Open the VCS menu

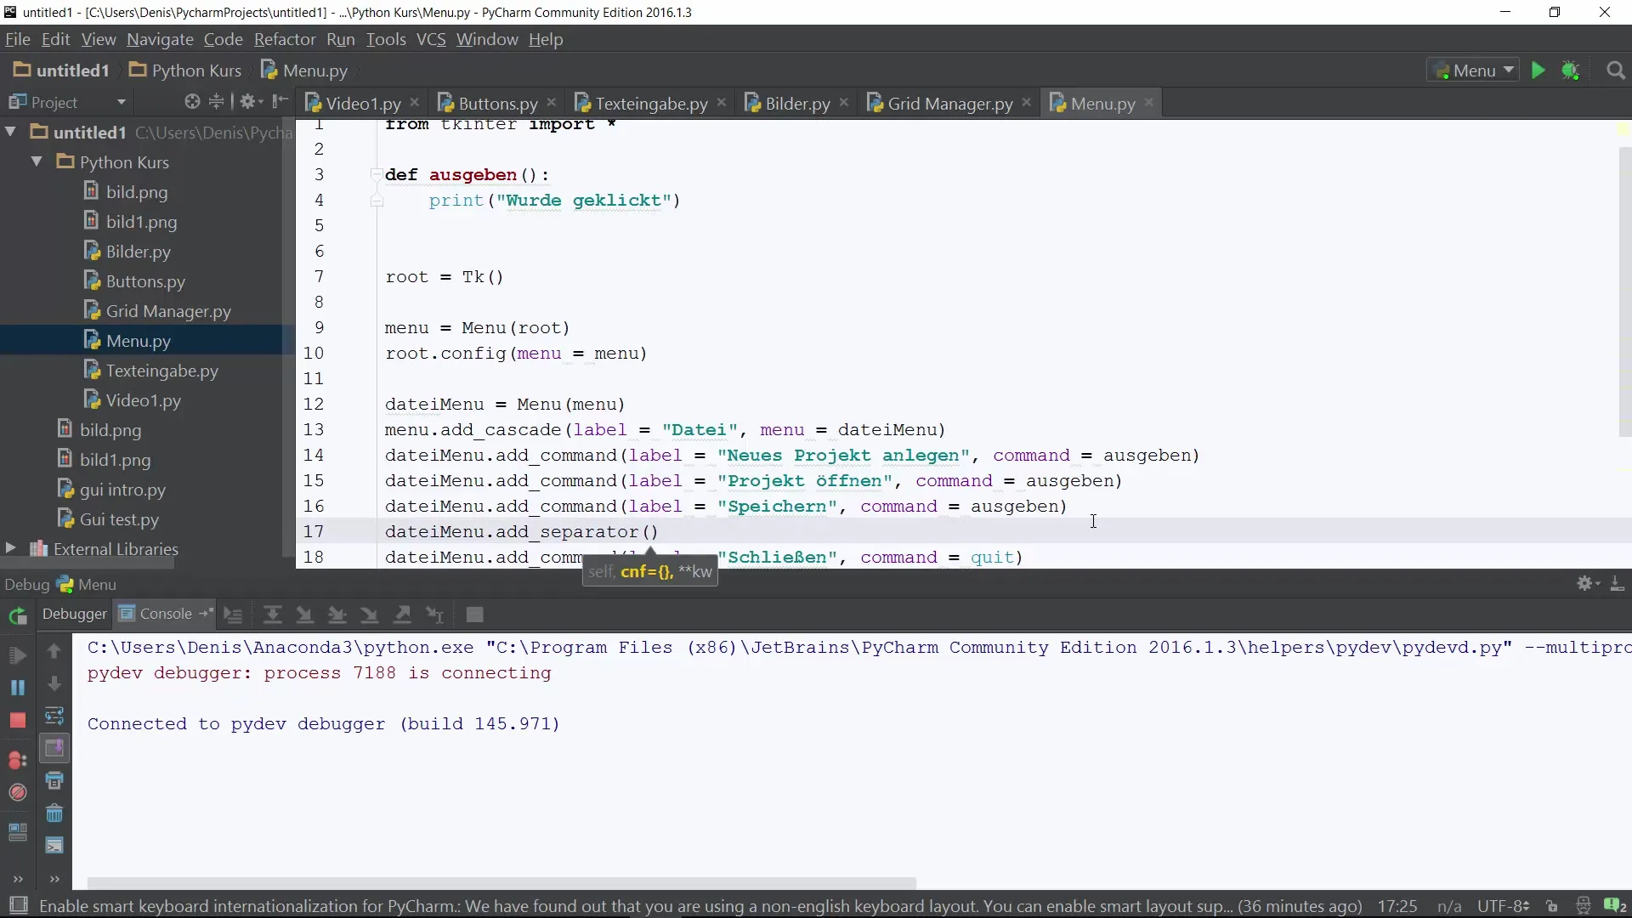tap(431, 39)
